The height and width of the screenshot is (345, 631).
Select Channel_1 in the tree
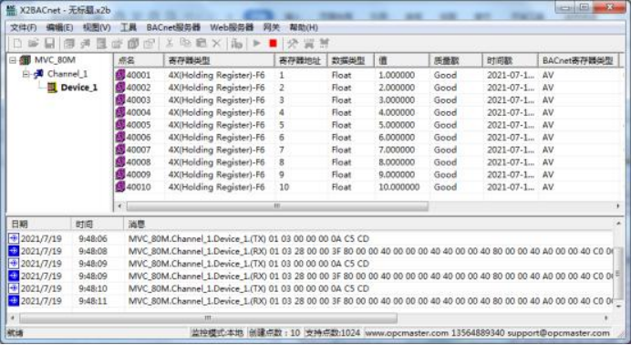click(67, 74)
